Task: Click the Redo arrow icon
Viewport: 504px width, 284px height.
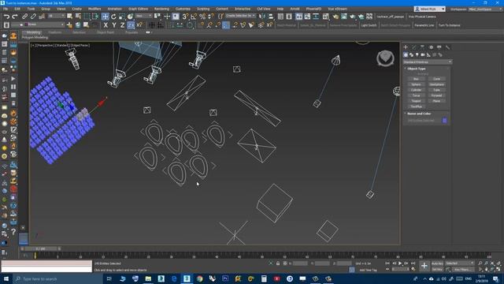Action: [15, 17]
